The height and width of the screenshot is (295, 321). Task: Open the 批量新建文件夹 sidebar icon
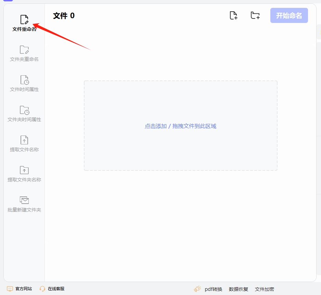(24, 200)
